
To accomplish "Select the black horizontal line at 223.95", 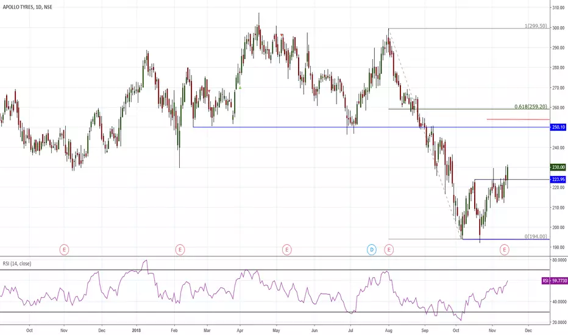I will [x=512, y=180].
